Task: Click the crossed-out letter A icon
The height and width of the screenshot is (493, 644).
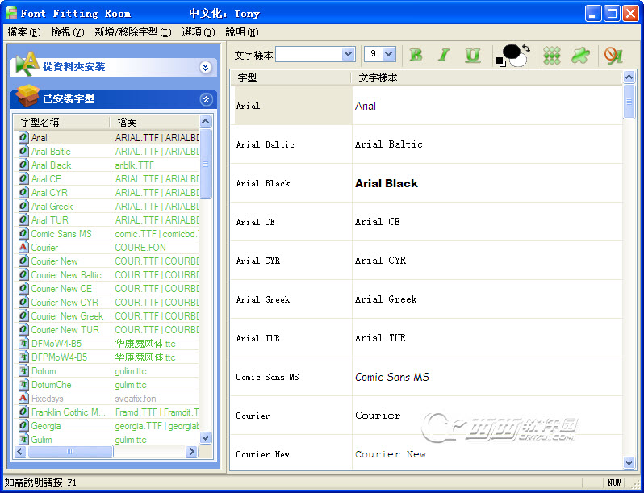Action: coord(613,55)
